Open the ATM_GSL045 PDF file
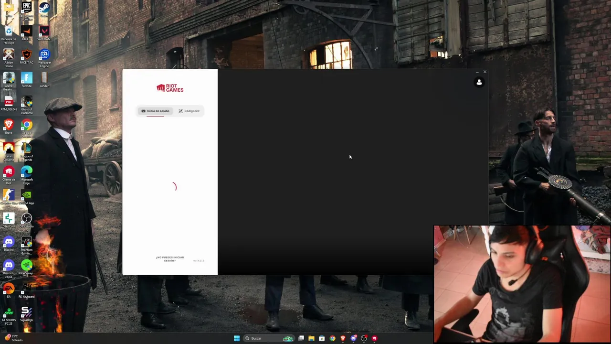This screenshot has height=344, width=611. click(9, 103)
